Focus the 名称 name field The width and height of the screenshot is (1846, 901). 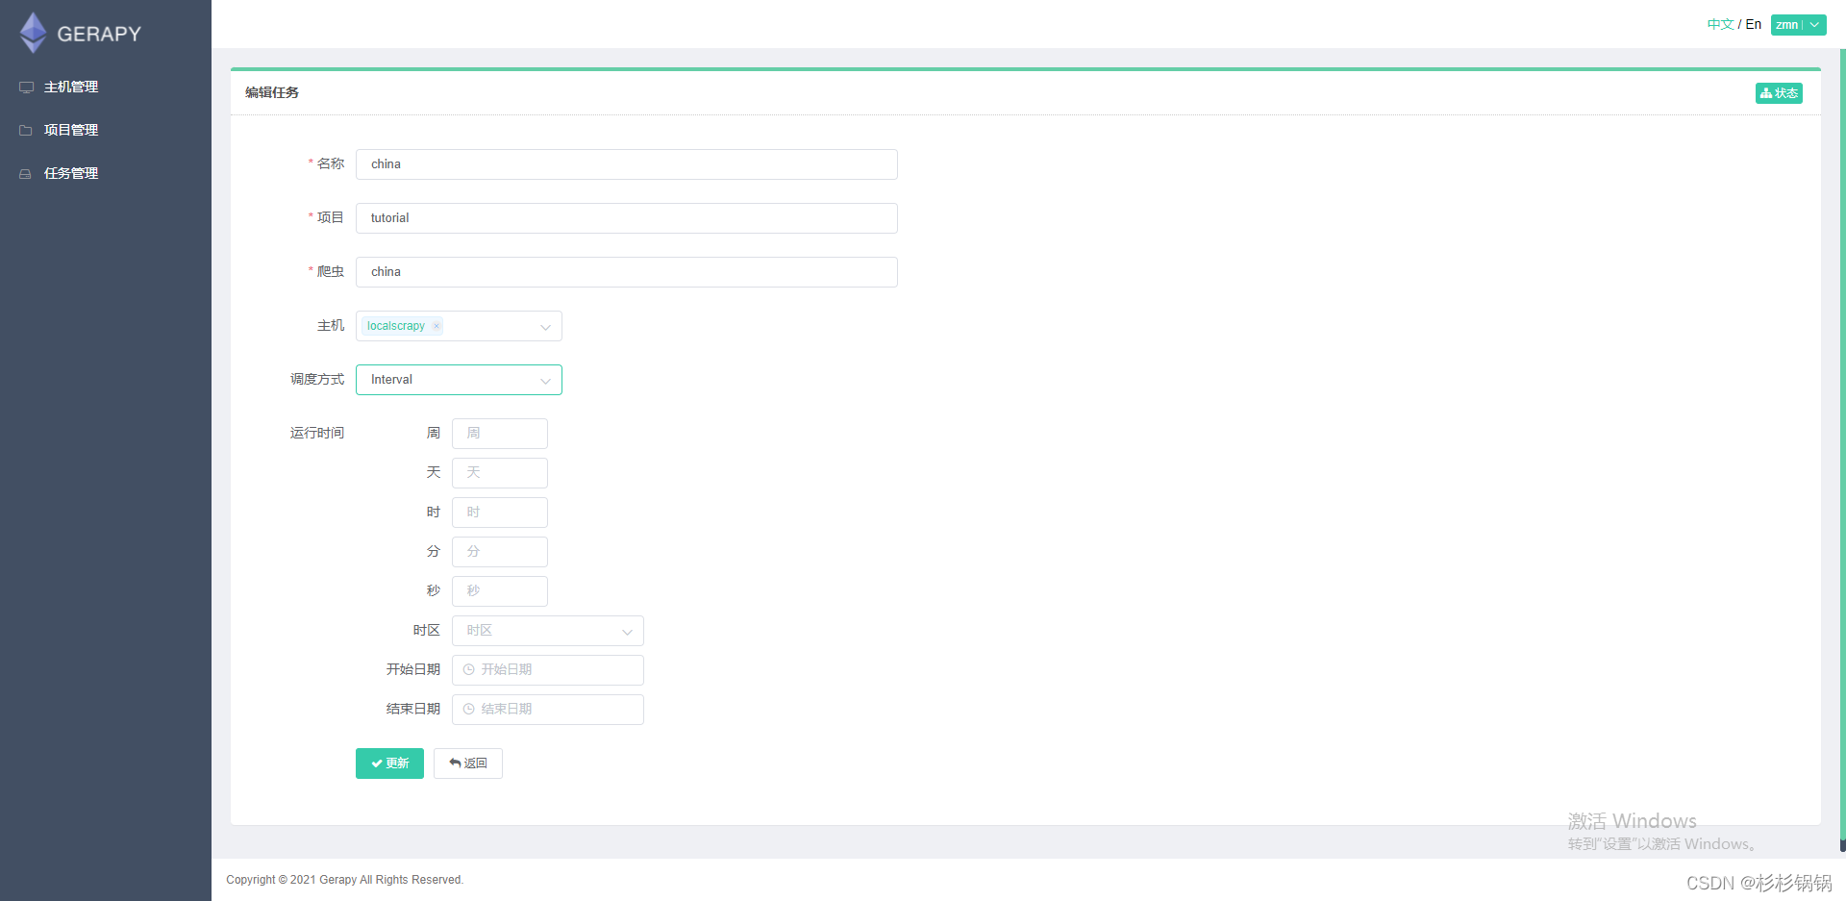click(627, 164)
